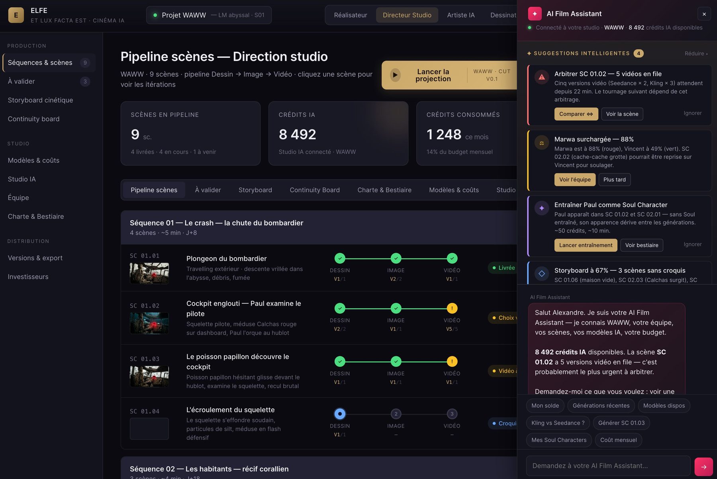Open the À valider tab in content tabs
Image resolution: width=717 pixels, height=479 pixels.
[208, 190]
